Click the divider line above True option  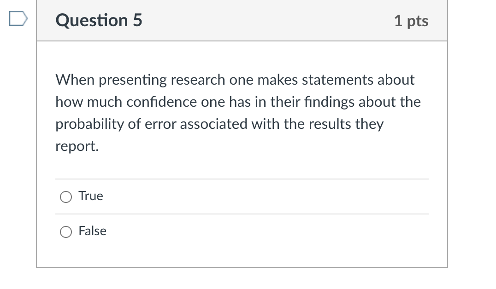(x=242, y=179)
